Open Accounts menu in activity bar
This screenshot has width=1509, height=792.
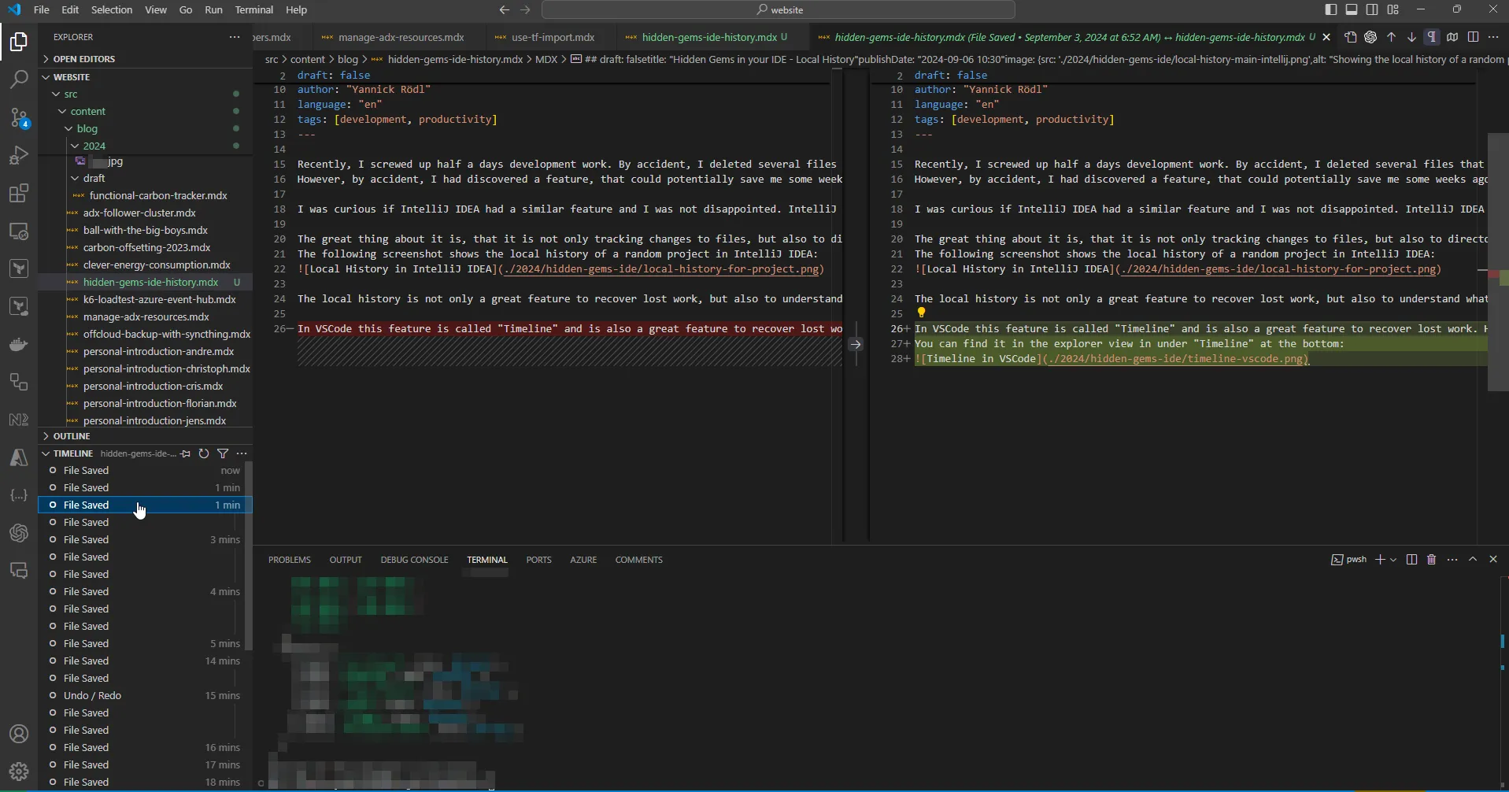pyautogui.click(x=19, y=734)
